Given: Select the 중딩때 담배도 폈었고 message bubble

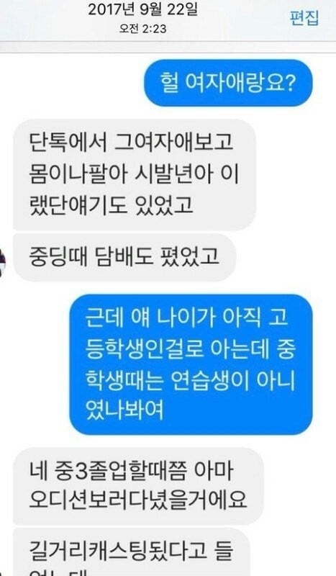Looking at the screenshot, I should pos(124,257).
